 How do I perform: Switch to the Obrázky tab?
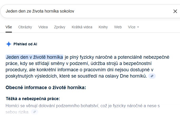tap(25, 27)
